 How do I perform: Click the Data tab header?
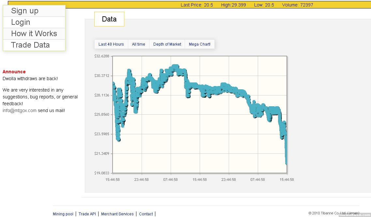click(x=109, y=19)
